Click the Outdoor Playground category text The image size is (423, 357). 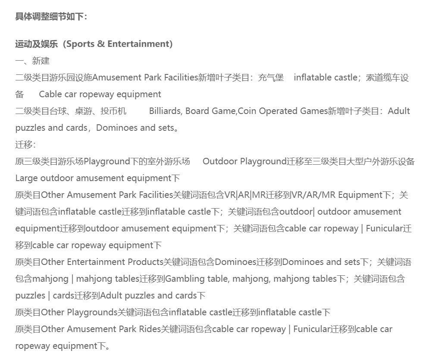(x=244, y=161)
